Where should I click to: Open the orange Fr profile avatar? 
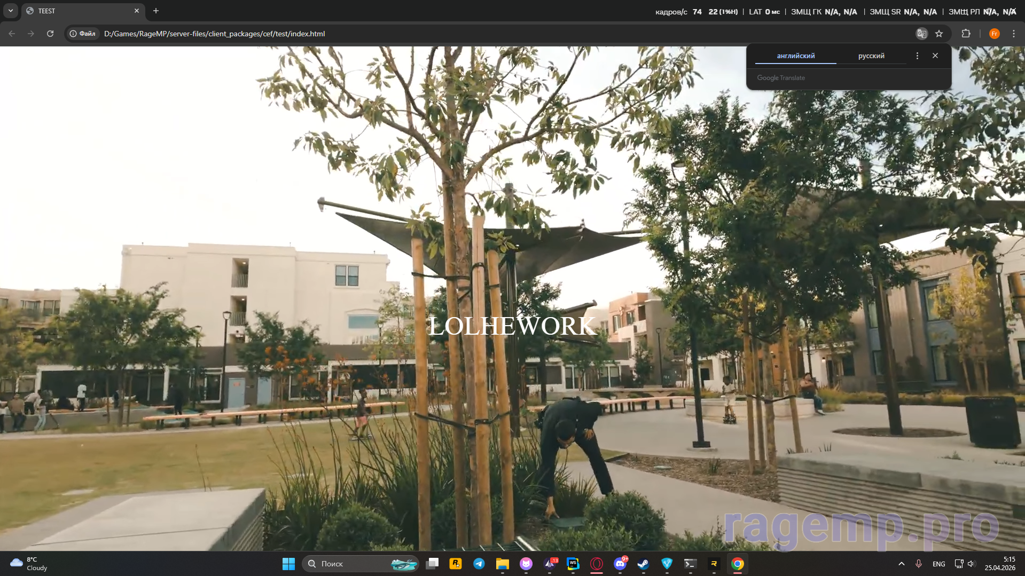point(994,34)
